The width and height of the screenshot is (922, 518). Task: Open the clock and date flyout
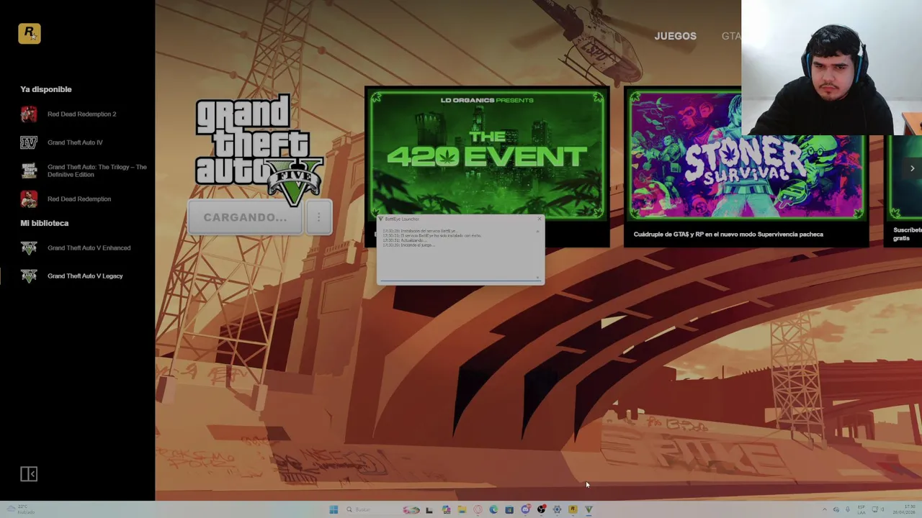[x=905, y=509]
